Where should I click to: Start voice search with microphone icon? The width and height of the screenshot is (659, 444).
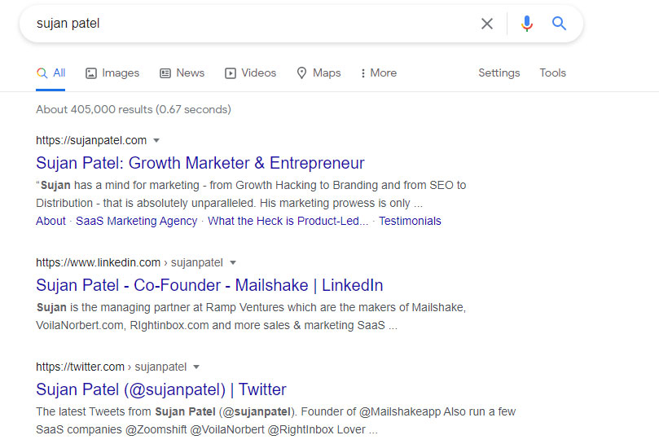(x=527, y=24)
